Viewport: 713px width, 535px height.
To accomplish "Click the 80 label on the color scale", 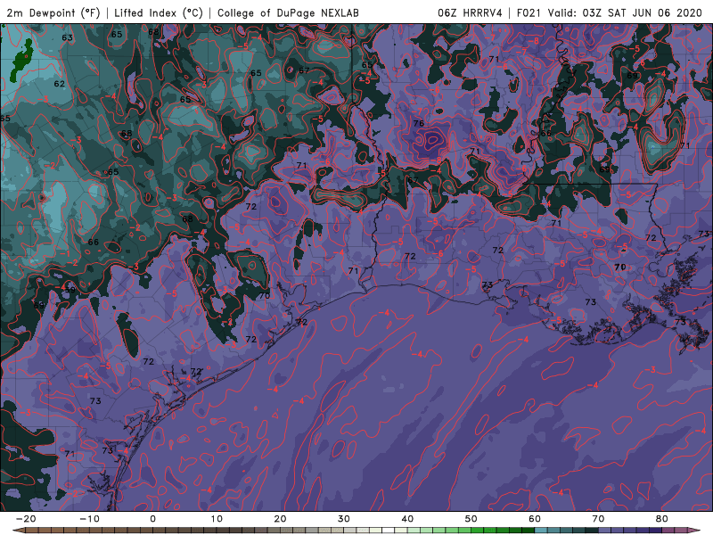I will pos(662,519).
